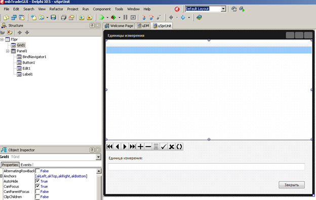Viewport: 316px width, 200px height.
Task: Open the Refactor menu
Action: (56, 9)
